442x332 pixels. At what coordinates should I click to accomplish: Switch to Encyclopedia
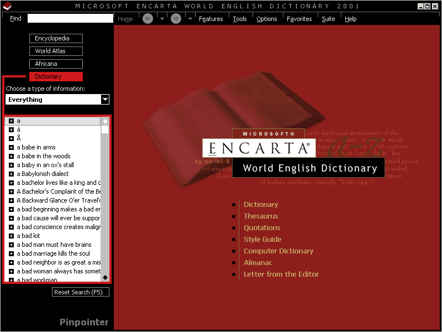coord(56,38)
